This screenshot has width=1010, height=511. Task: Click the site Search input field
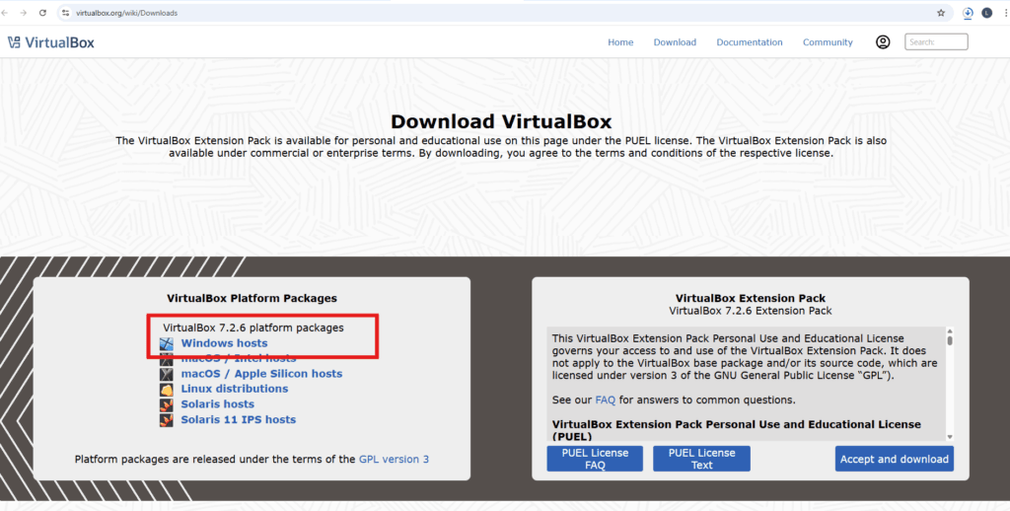936,41
